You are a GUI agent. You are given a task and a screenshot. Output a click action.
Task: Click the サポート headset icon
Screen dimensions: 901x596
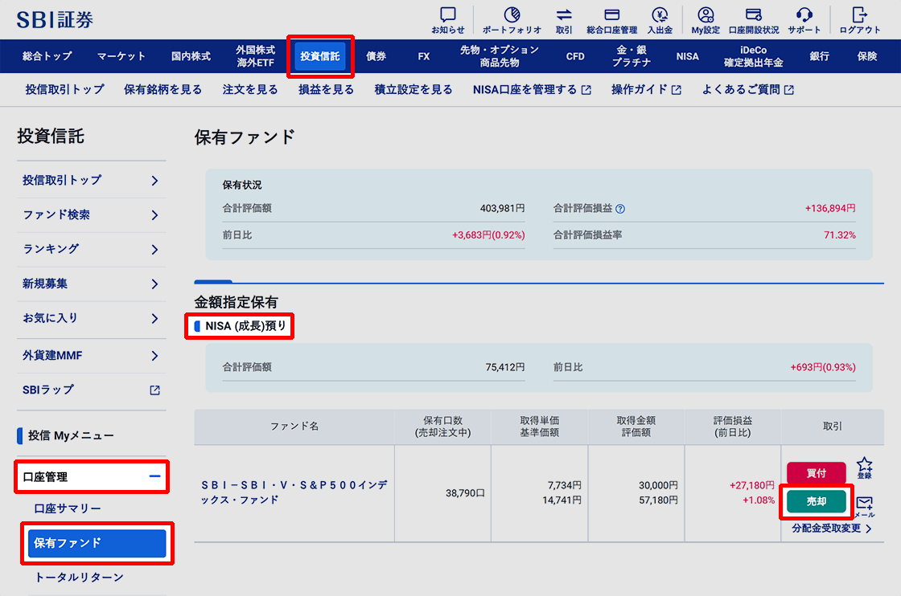point(804,14)
